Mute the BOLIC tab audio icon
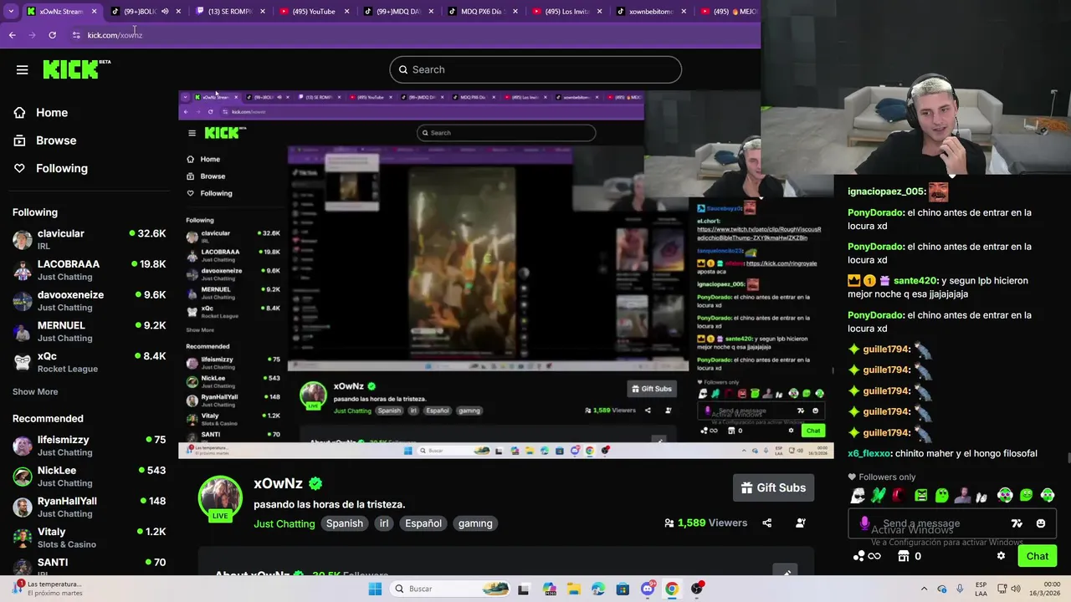1071x602 pixels. 164,12
